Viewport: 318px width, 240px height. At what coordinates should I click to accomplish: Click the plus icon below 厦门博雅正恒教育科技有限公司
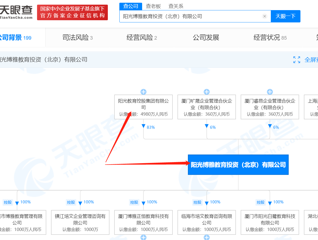click(143, 238)
